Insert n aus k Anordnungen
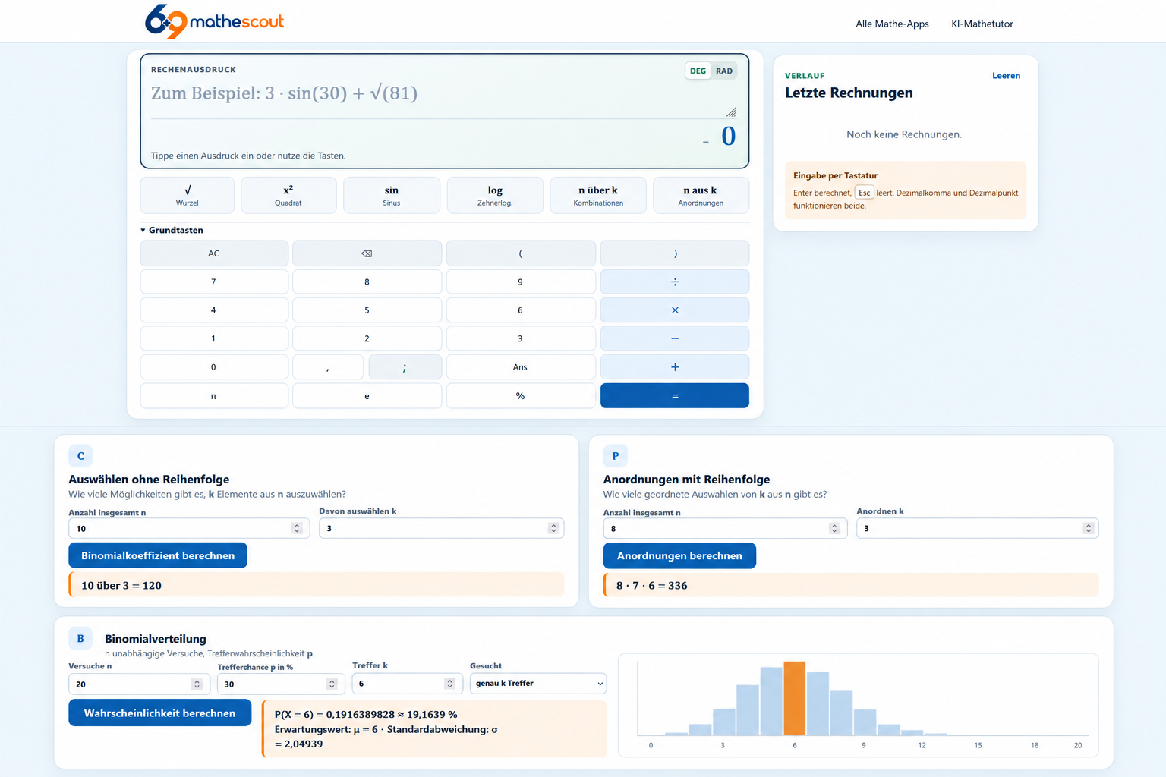 point(701,196)
